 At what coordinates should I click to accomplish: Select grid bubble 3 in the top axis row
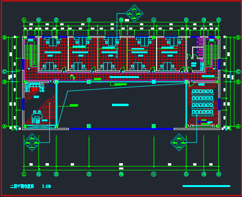(x=89, y=20)
